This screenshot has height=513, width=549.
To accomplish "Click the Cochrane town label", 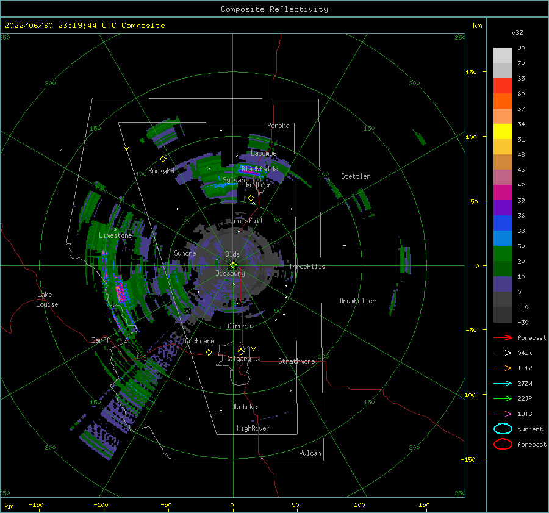I will pyautogui.click(x=199, y=341).
